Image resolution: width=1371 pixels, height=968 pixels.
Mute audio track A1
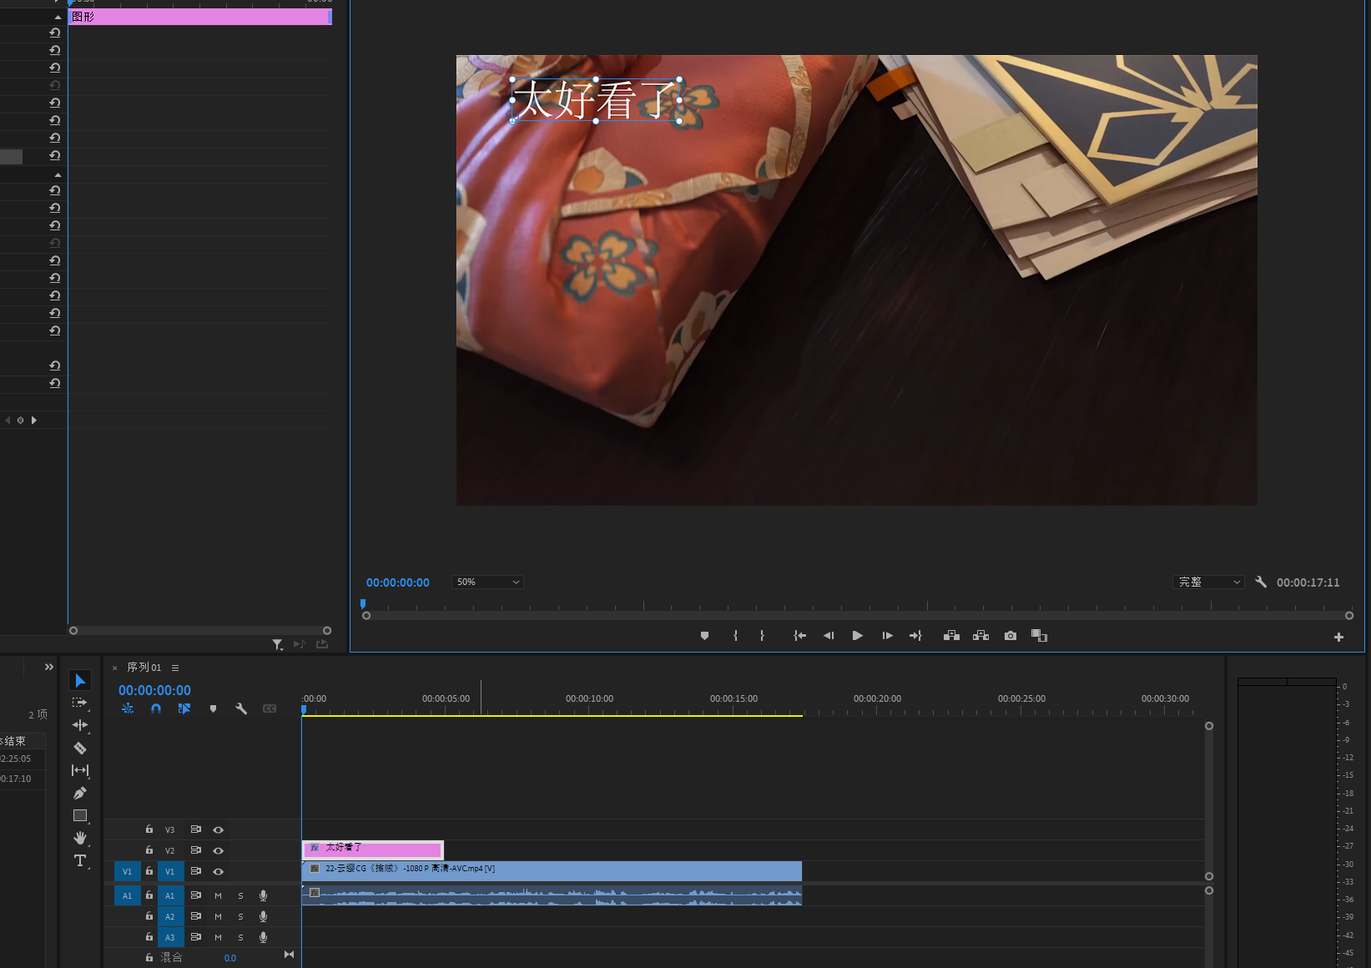(x=219, y=895)
